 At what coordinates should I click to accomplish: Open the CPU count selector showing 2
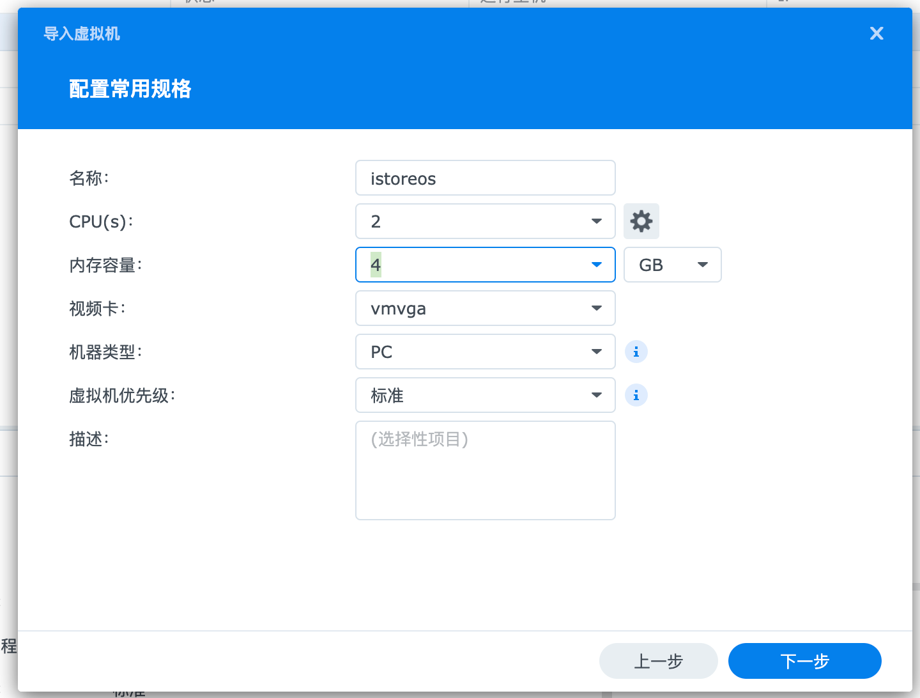point(485,221)
